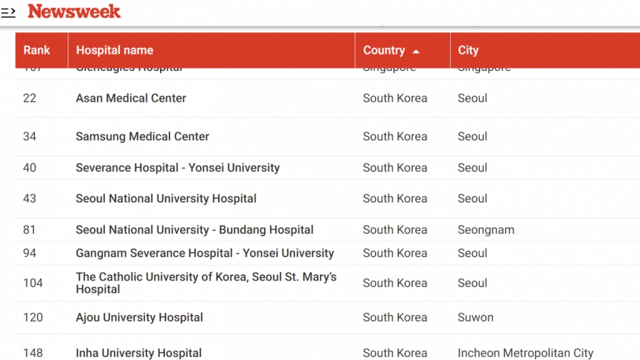The image size is (640, 360).
Task: Open Asan Medical Center entry
Action: [130, 98]
